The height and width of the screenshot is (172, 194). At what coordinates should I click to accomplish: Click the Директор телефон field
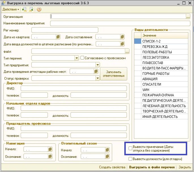click(34, 95)
